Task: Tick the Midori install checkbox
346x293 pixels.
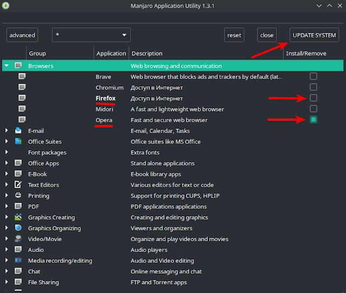Action: (x=314, y=109)
